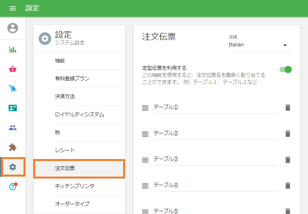
Task: Click the テーブル② name input field
Action: 215,133
